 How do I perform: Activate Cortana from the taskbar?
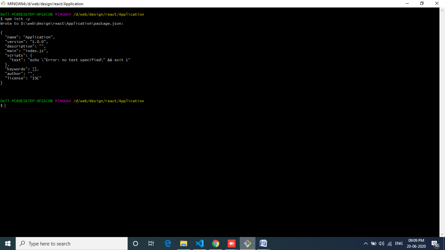coord(135,243)
